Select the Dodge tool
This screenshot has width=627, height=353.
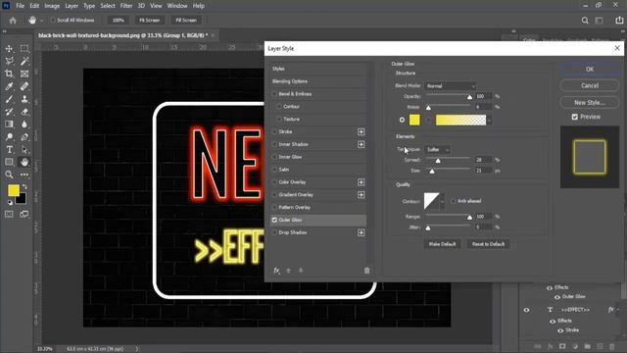(9, 137)
